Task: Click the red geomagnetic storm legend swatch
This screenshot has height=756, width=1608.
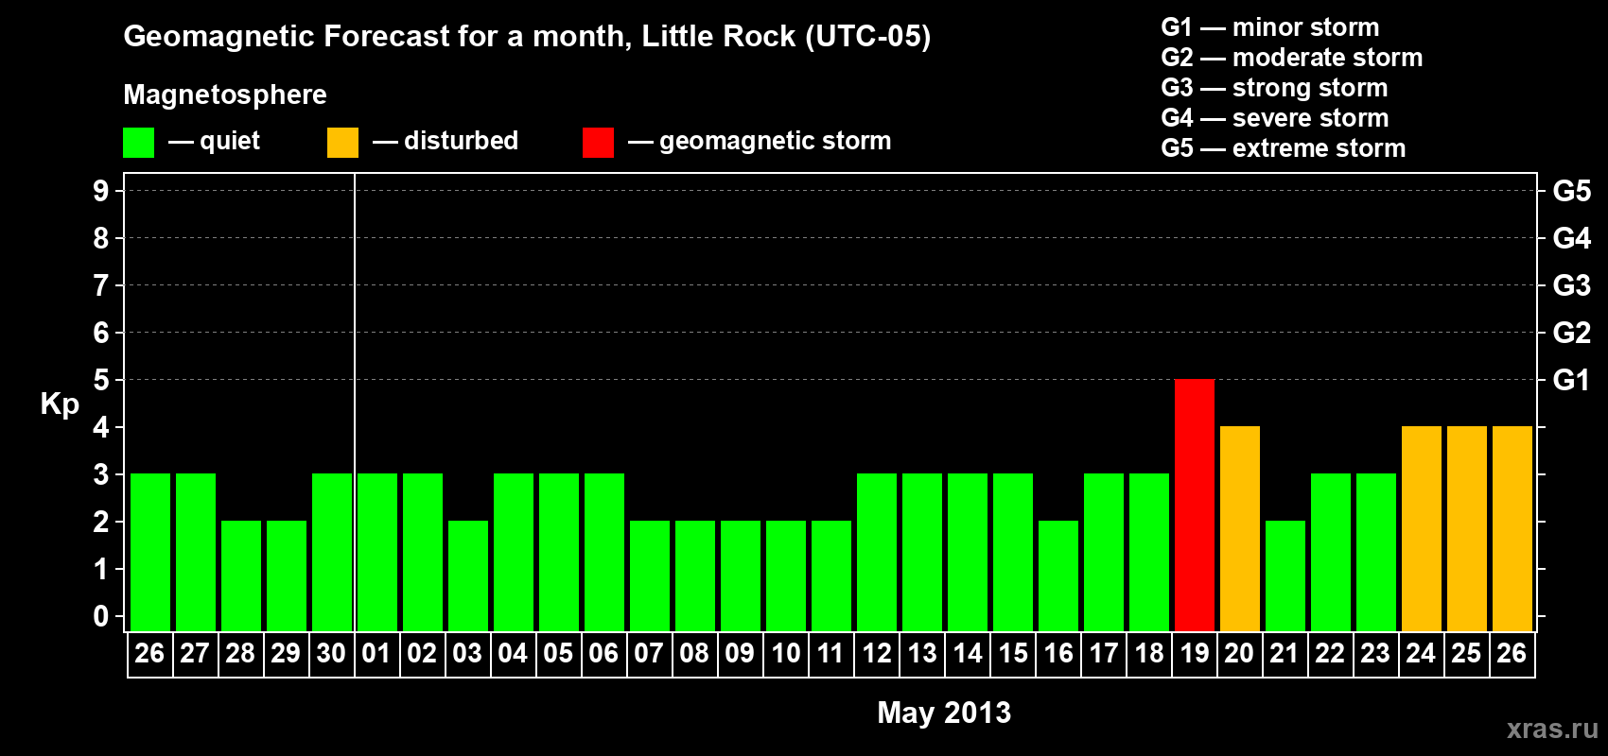Action: [598, 143]
